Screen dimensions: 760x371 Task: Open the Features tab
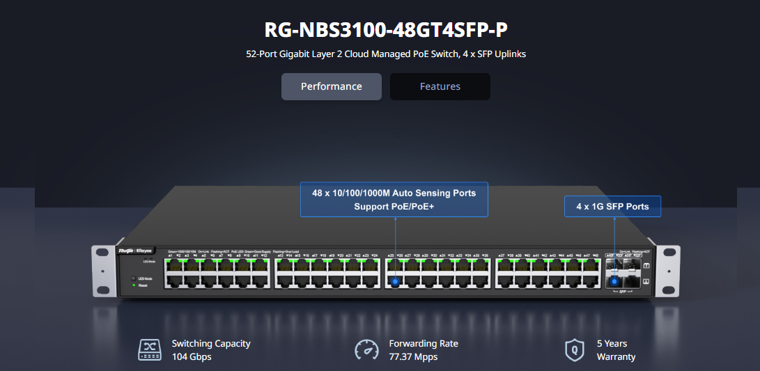[440, 87]
